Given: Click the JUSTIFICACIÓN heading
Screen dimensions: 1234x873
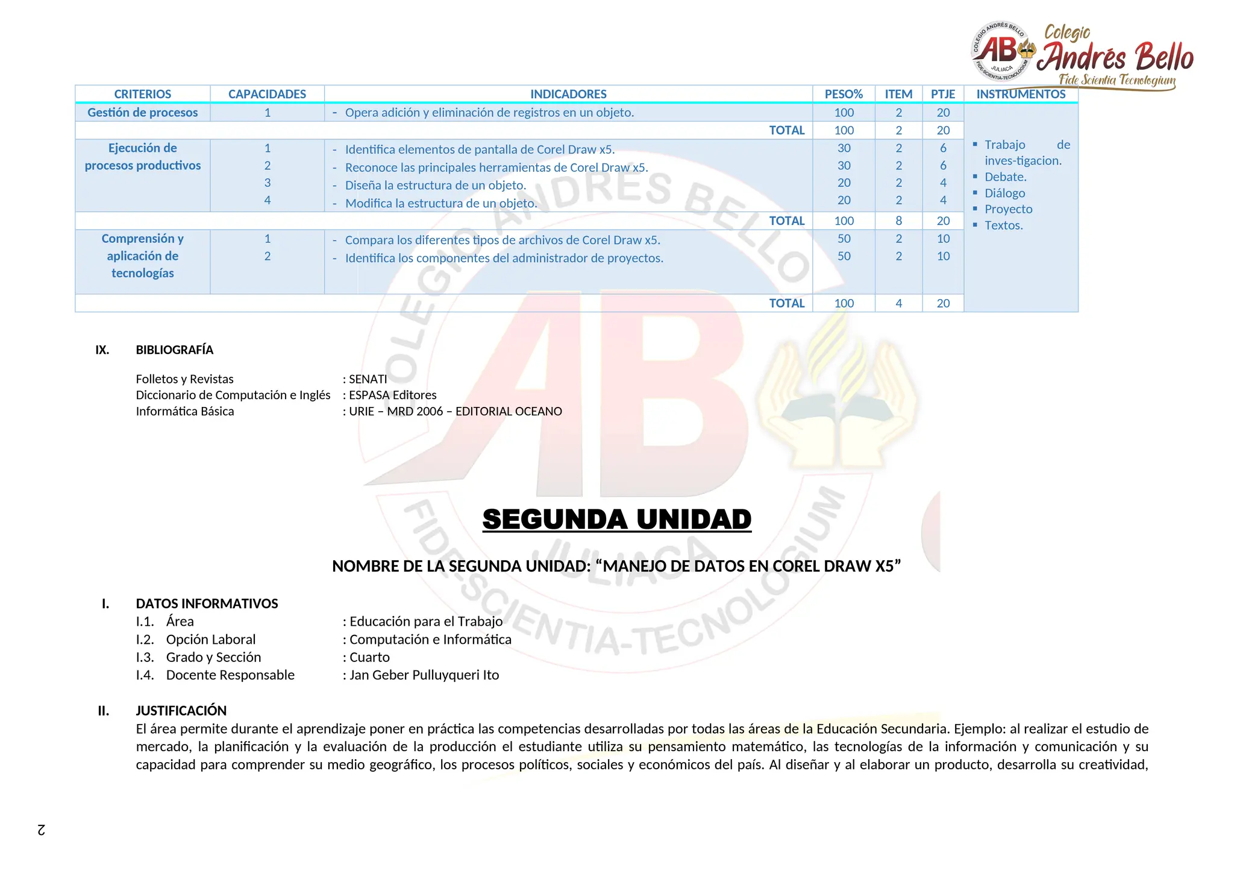Looking at the screenshot, I should (181, 711).
